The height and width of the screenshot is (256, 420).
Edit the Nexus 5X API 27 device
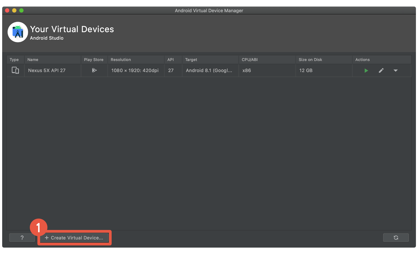(381, 71)
